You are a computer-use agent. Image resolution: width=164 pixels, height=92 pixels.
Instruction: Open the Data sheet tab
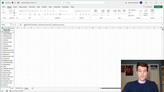pyautogui.click(x=12, y=88)
